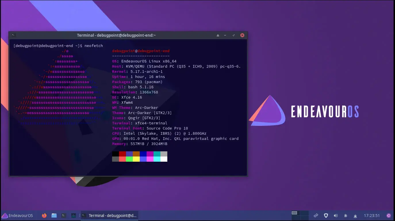Open the terminal window menu icon

(x=14, y=35)
